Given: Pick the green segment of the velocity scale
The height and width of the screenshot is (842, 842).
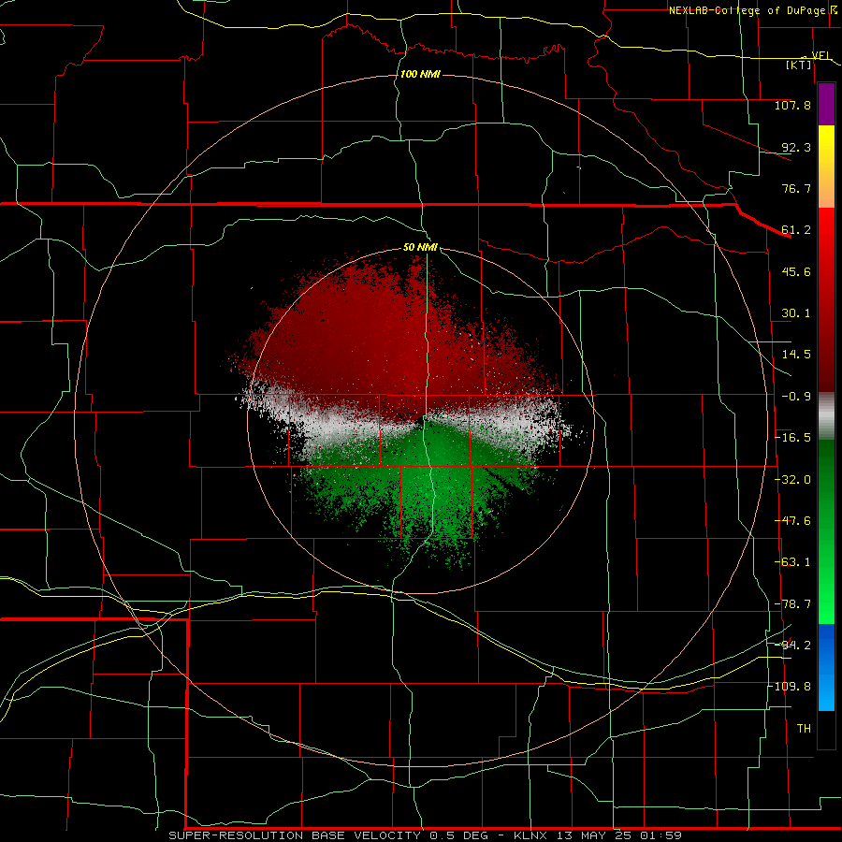Looking at the screenshot, I should (x=826, y=531).
